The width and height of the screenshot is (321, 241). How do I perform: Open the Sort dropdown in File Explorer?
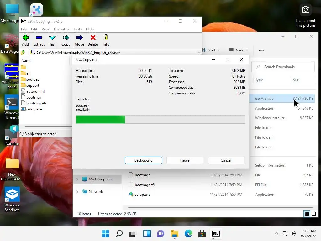coord(211,50)
